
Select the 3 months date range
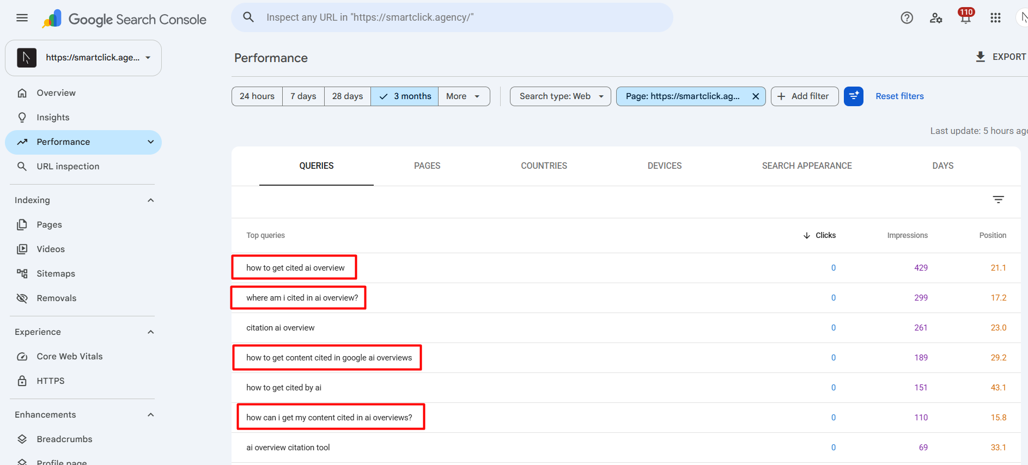[x=405, y=96]
